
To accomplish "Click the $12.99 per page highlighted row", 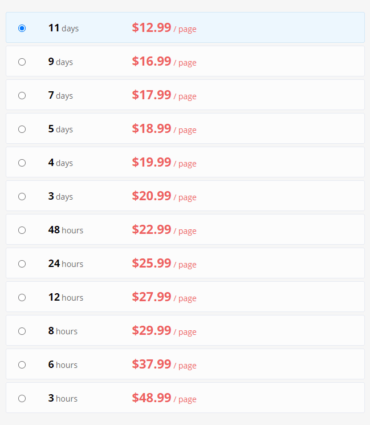I will [185, 27].
